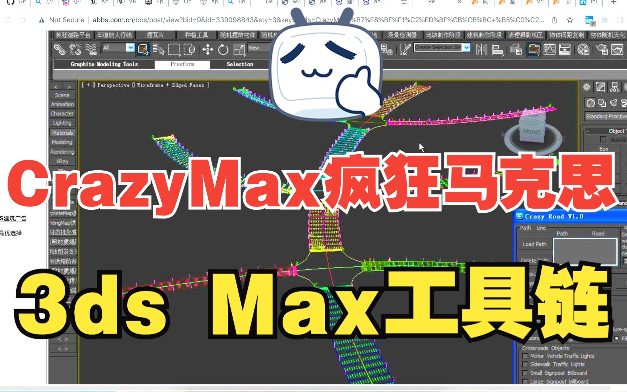Screen dimensions: 627x392
Task: Switch to the Modify command panel tab
Action: click(601, 87)
